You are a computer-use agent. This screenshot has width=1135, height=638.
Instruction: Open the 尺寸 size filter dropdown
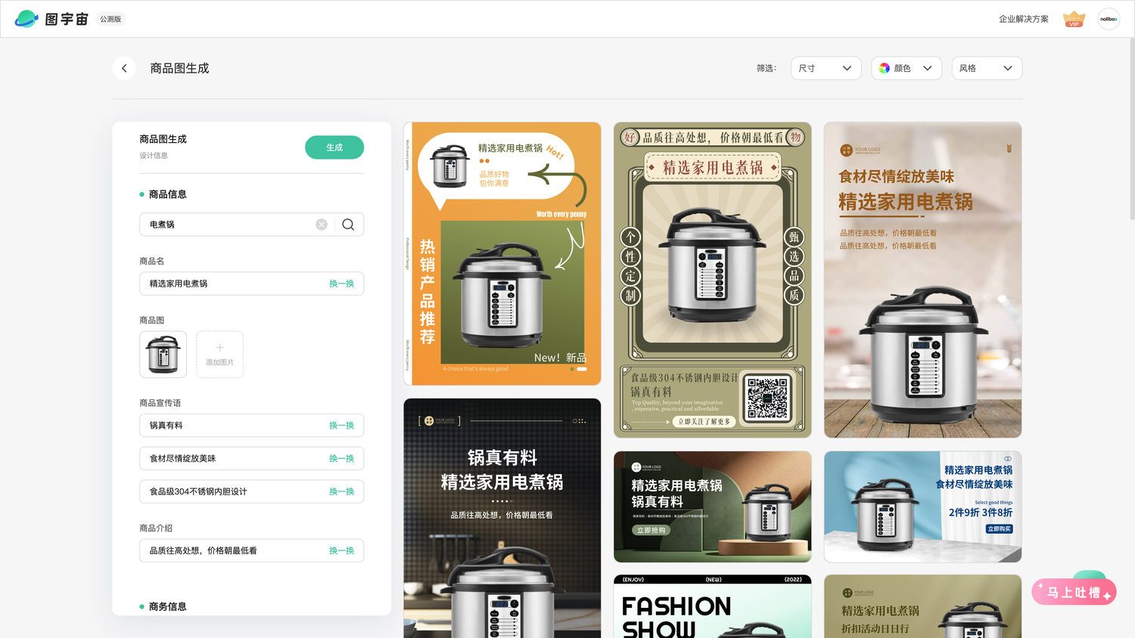click(x=826, y=68)
